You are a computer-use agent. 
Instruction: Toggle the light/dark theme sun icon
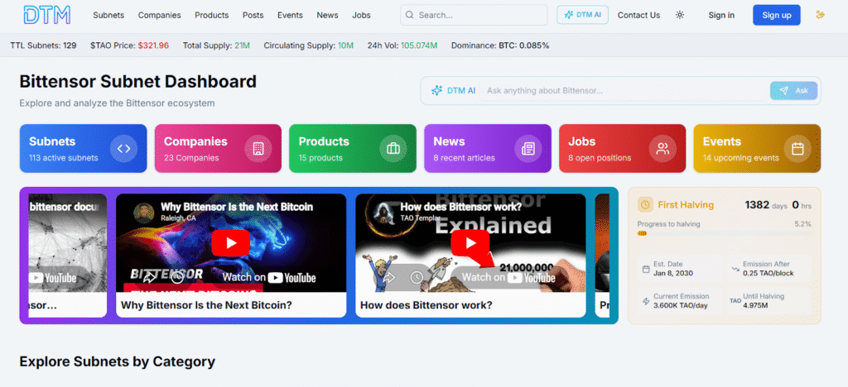coord(680,15)
